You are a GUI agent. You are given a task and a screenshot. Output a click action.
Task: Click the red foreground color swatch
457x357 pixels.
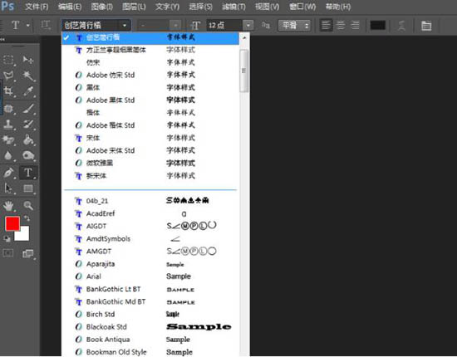[12, 223]
